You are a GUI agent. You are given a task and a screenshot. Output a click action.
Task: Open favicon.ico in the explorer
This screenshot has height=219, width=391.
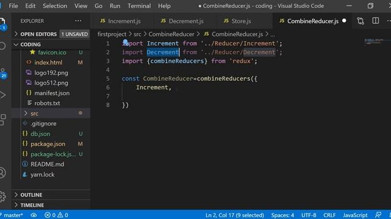pos(52,52)
